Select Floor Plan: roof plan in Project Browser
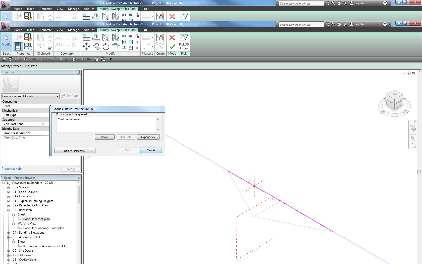Viewport: 422px width, 264px height. pyautogui.click(x=36, y=219)
